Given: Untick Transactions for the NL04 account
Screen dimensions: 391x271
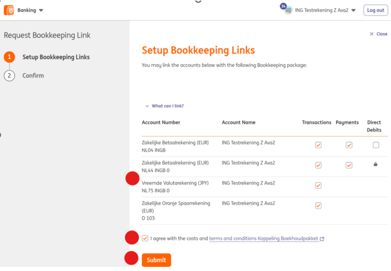Looking at the screenshot, I should (318, 145).
